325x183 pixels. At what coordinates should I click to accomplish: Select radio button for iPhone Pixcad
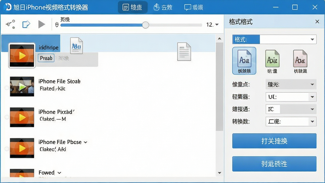(x=6, y=117)
